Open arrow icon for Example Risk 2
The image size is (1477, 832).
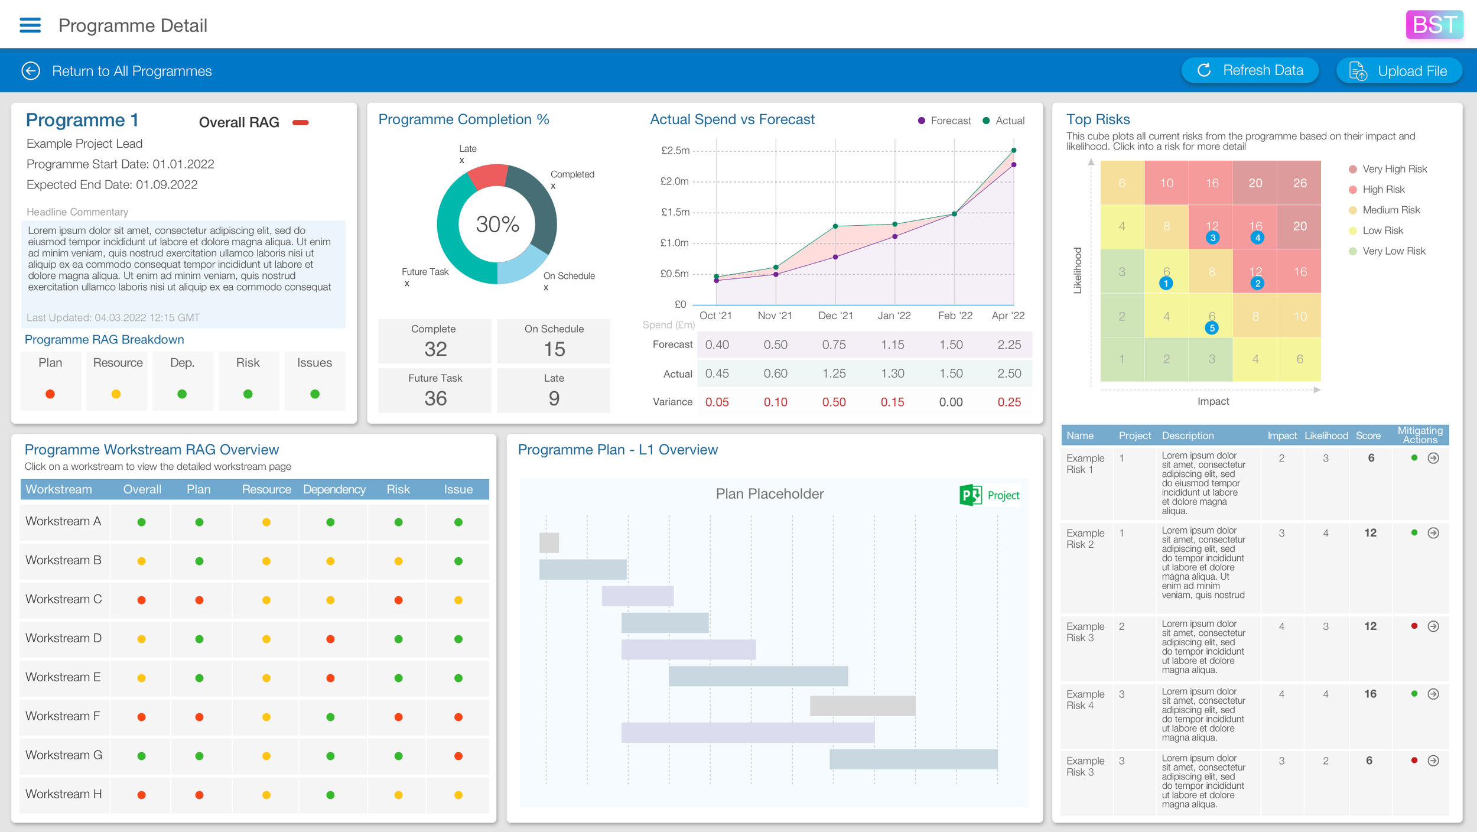click(1433, 533)
